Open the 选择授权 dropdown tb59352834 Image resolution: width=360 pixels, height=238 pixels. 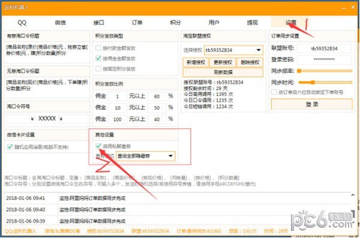coord(233,50)
